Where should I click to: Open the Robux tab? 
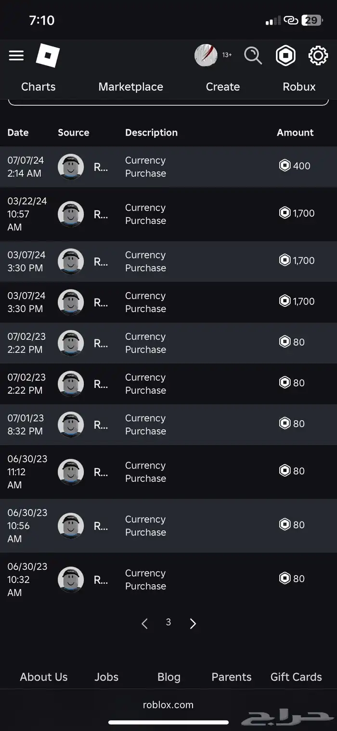click(x=299, y=87)
